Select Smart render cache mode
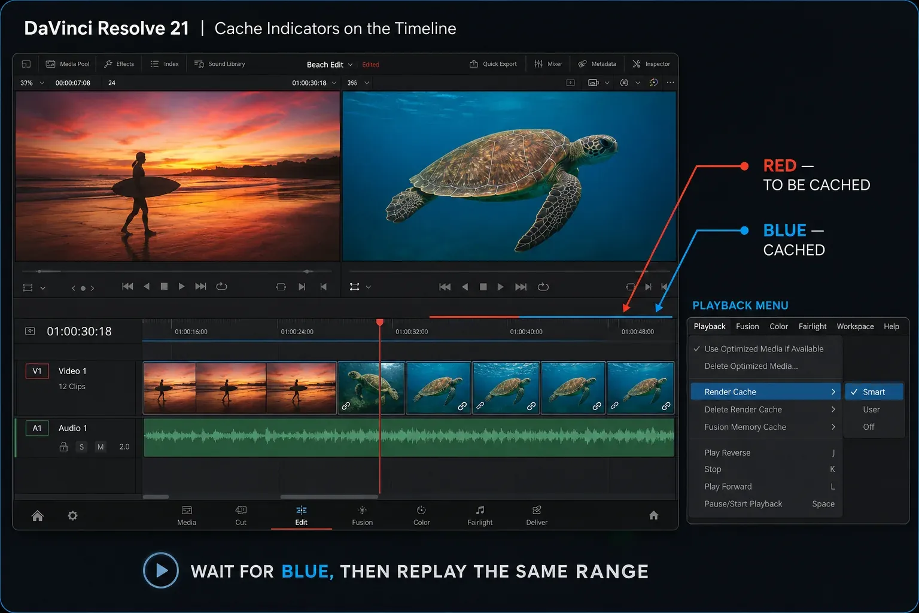This screenshot has width=919, height=613. 874,392
